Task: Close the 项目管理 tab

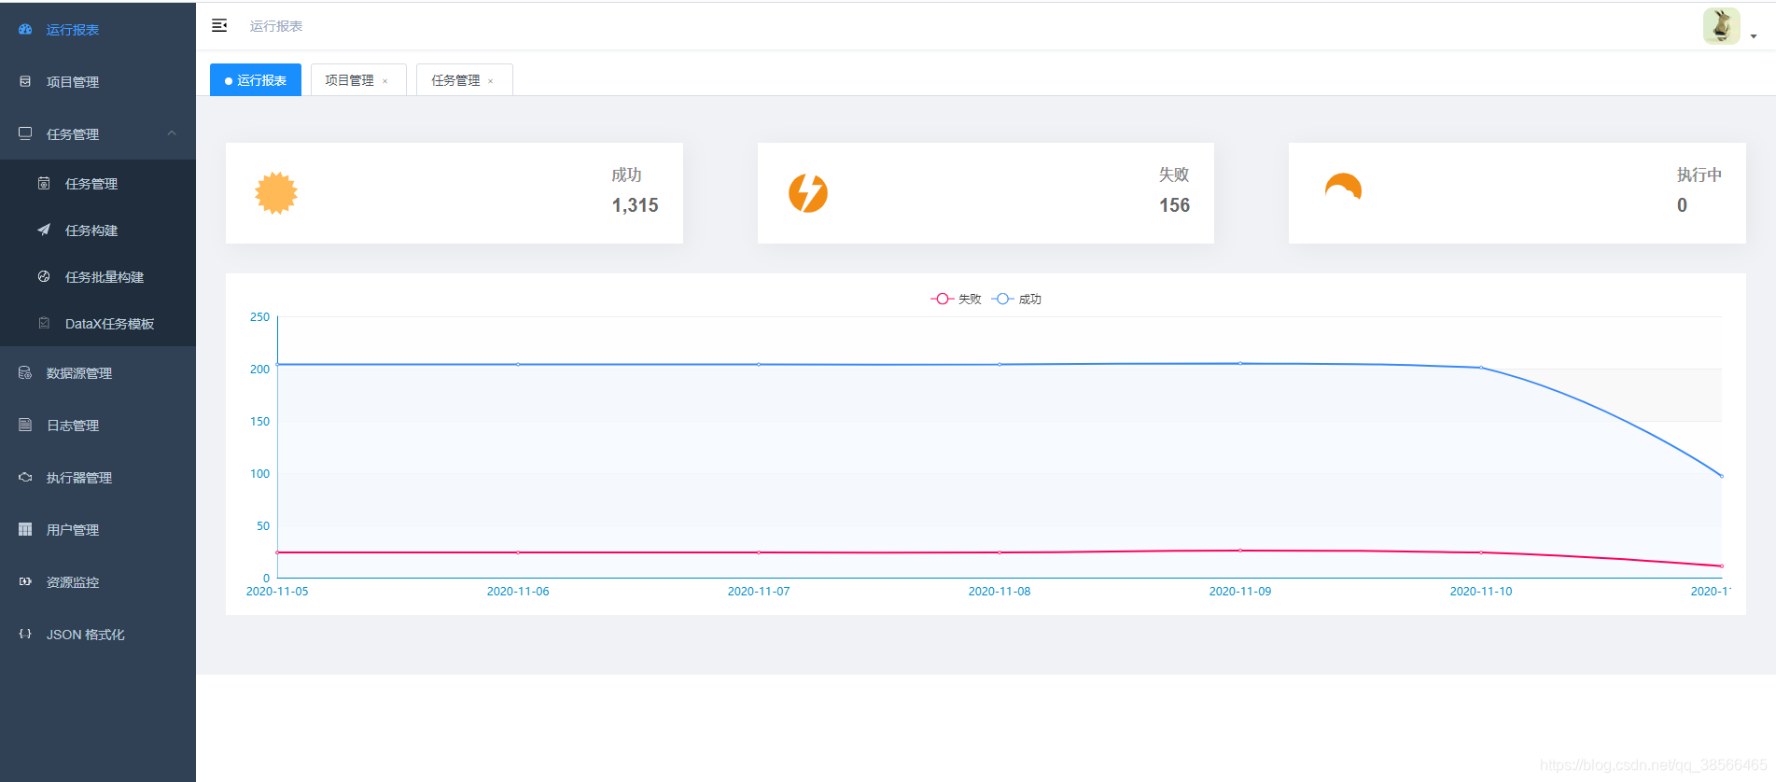Action: coord(385,81)
